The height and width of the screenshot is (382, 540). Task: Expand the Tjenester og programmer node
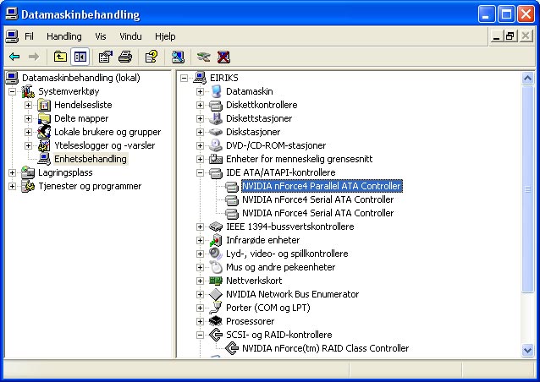pos(12,186)
